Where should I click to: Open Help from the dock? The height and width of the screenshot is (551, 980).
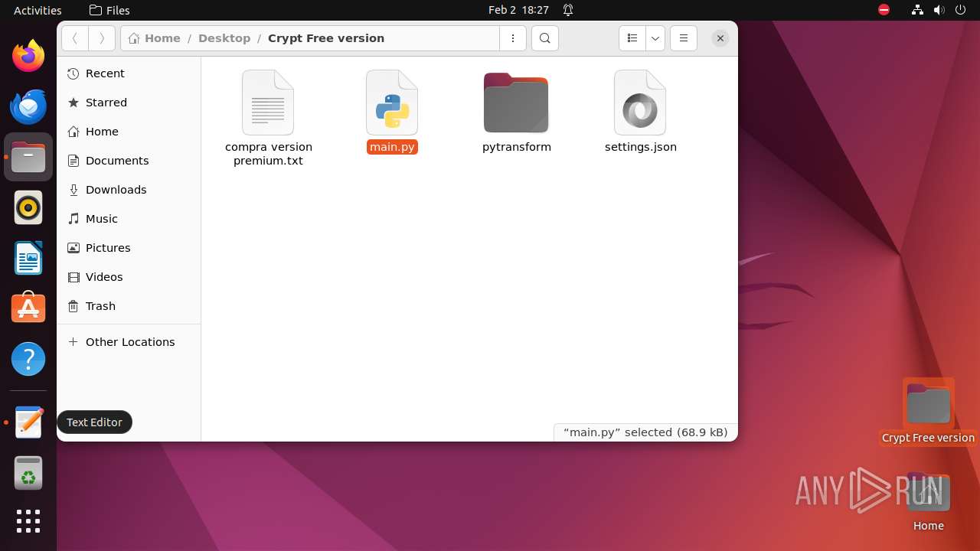pos(28,359)
